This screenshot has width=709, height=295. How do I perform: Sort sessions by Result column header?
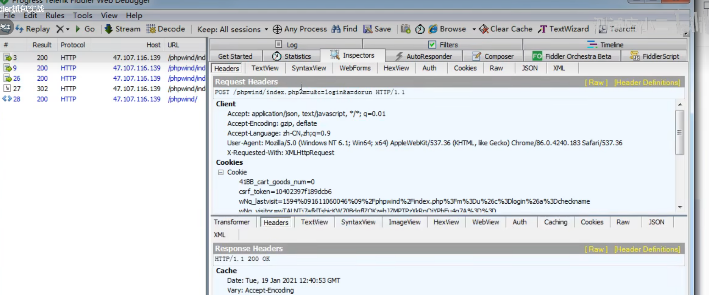pyautogui.click(x=42, y=45)
